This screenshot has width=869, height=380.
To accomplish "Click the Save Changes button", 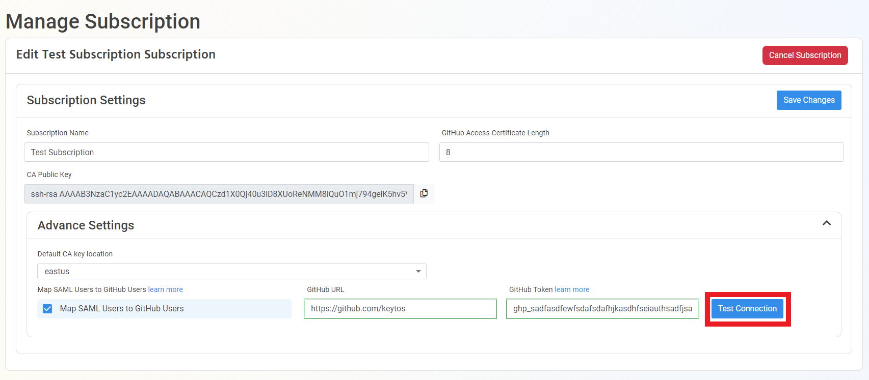I will (x=809, y=100).
